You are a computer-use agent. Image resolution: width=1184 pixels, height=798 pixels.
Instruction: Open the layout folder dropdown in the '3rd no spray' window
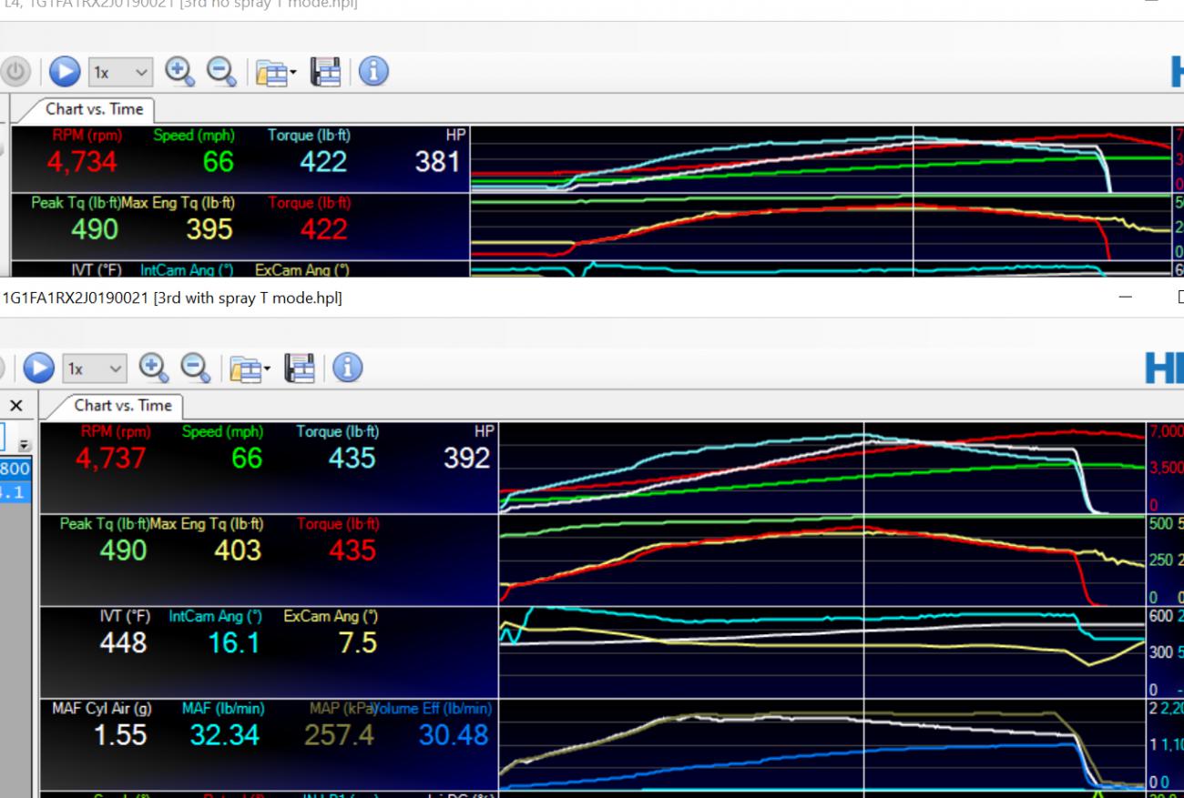click(274, 72)
